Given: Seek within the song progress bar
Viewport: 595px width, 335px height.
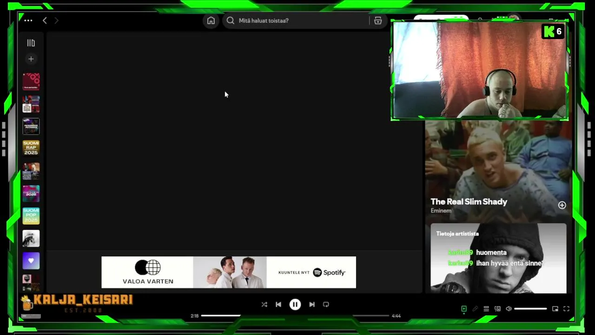Looking at the screenshot, I should [x=295, y=315].
